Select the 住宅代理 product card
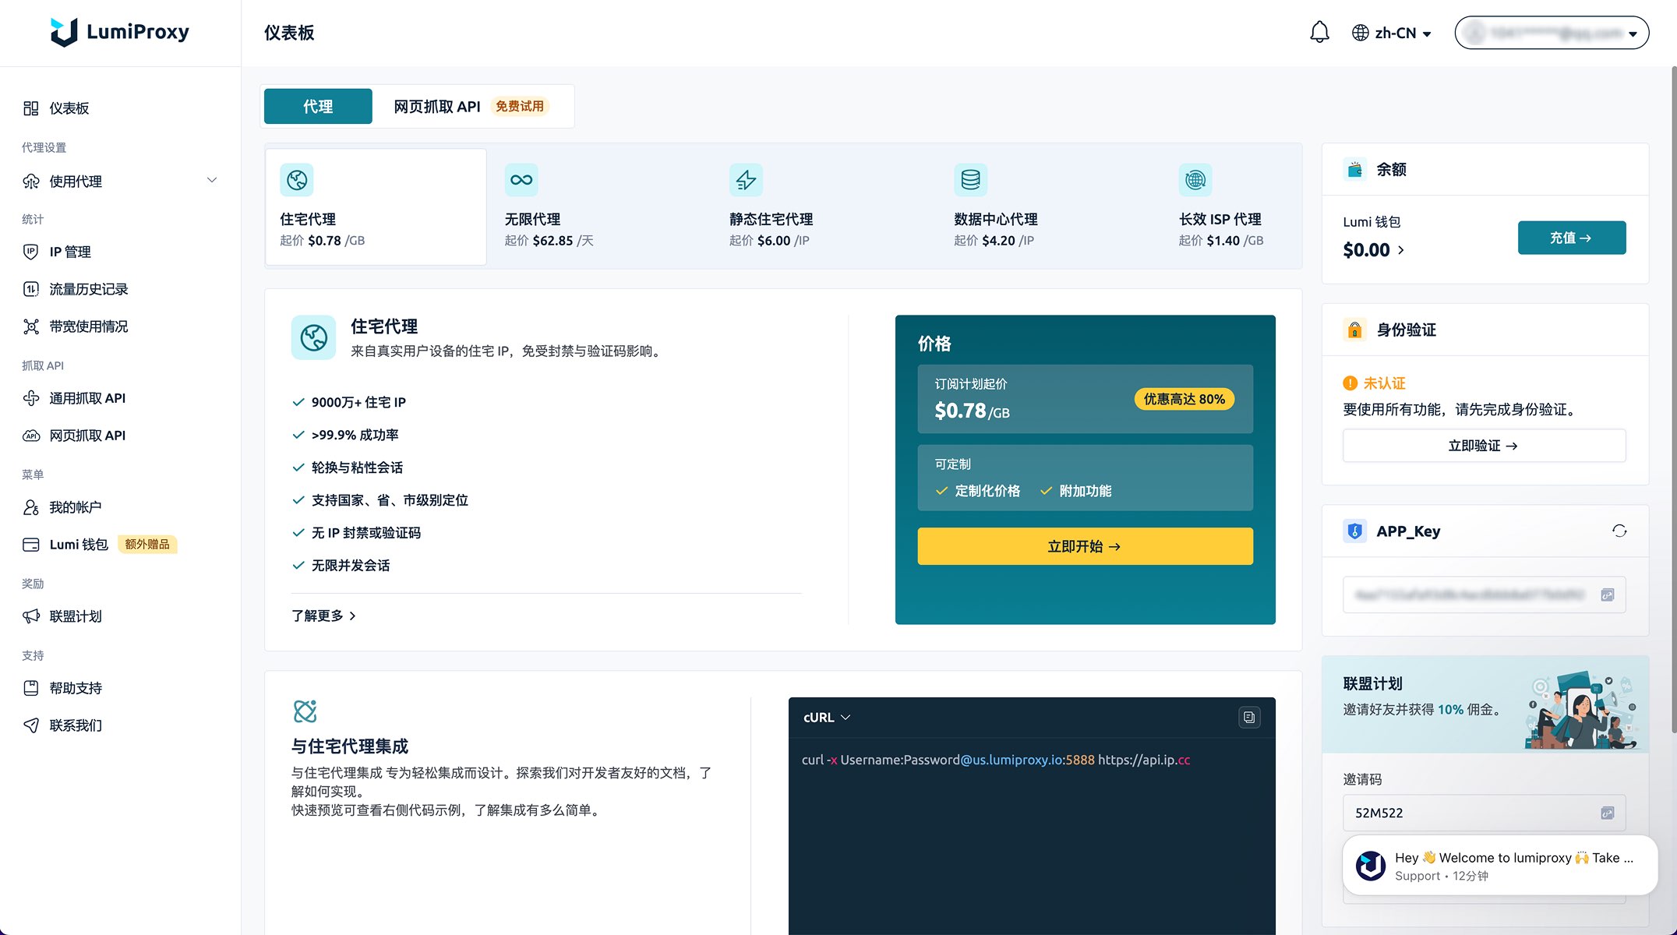 [x=376, y=206]
